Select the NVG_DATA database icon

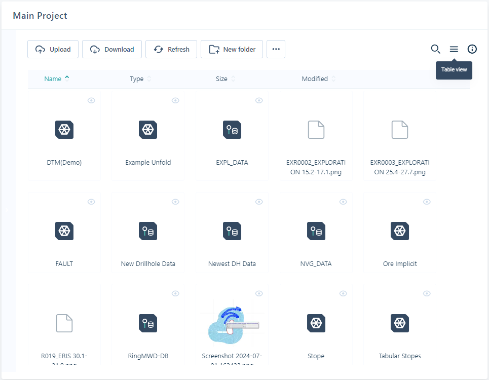pos(316,231)
